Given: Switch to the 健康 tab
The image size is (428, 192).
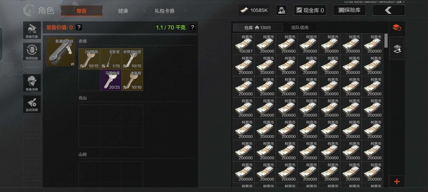Looking at the screenshot, I should click(123, 11).
